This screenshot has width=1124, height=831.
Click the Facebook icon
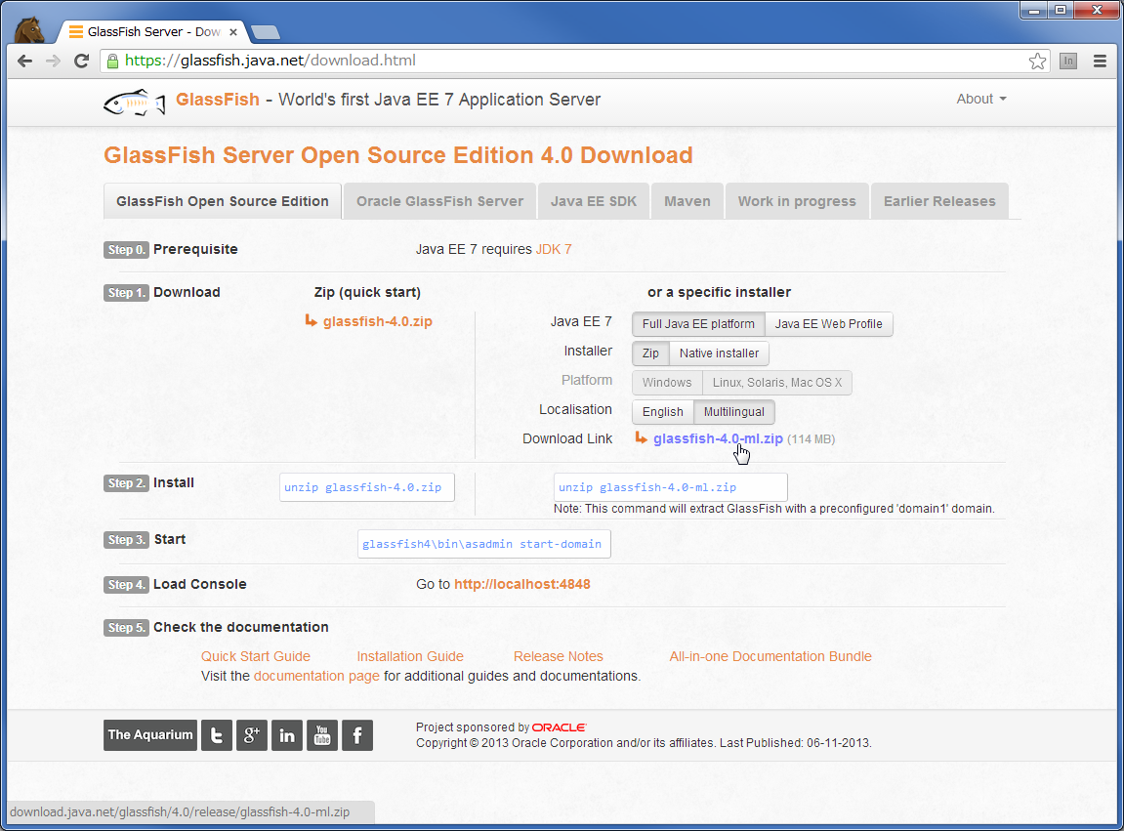click(356, 735)
